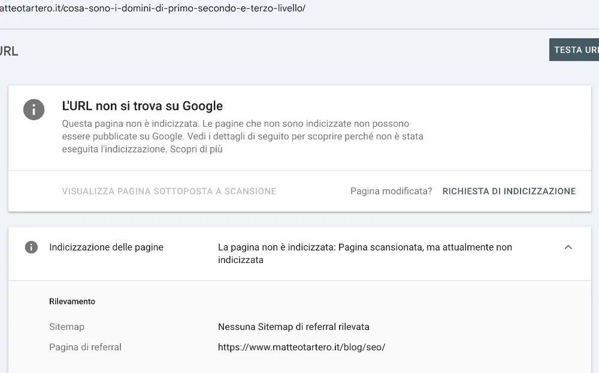Click the 'L'URL non si trova su Google' heading
The height and width of the screenshot is (373, 599).
(x=143, y=106)
